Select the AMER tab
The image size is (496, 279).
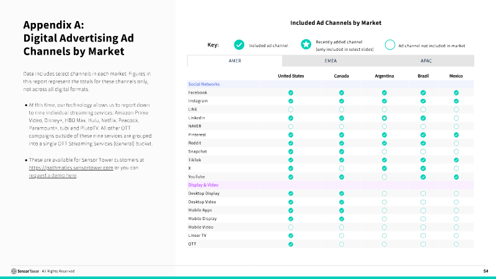(x=235, y=61)
